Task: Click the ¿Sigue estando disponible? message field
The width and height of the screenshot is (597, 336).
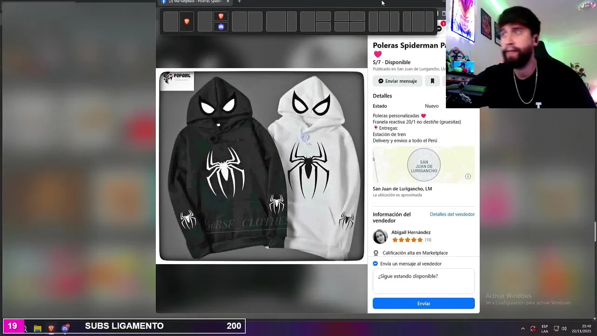Action: coord(423,281)
